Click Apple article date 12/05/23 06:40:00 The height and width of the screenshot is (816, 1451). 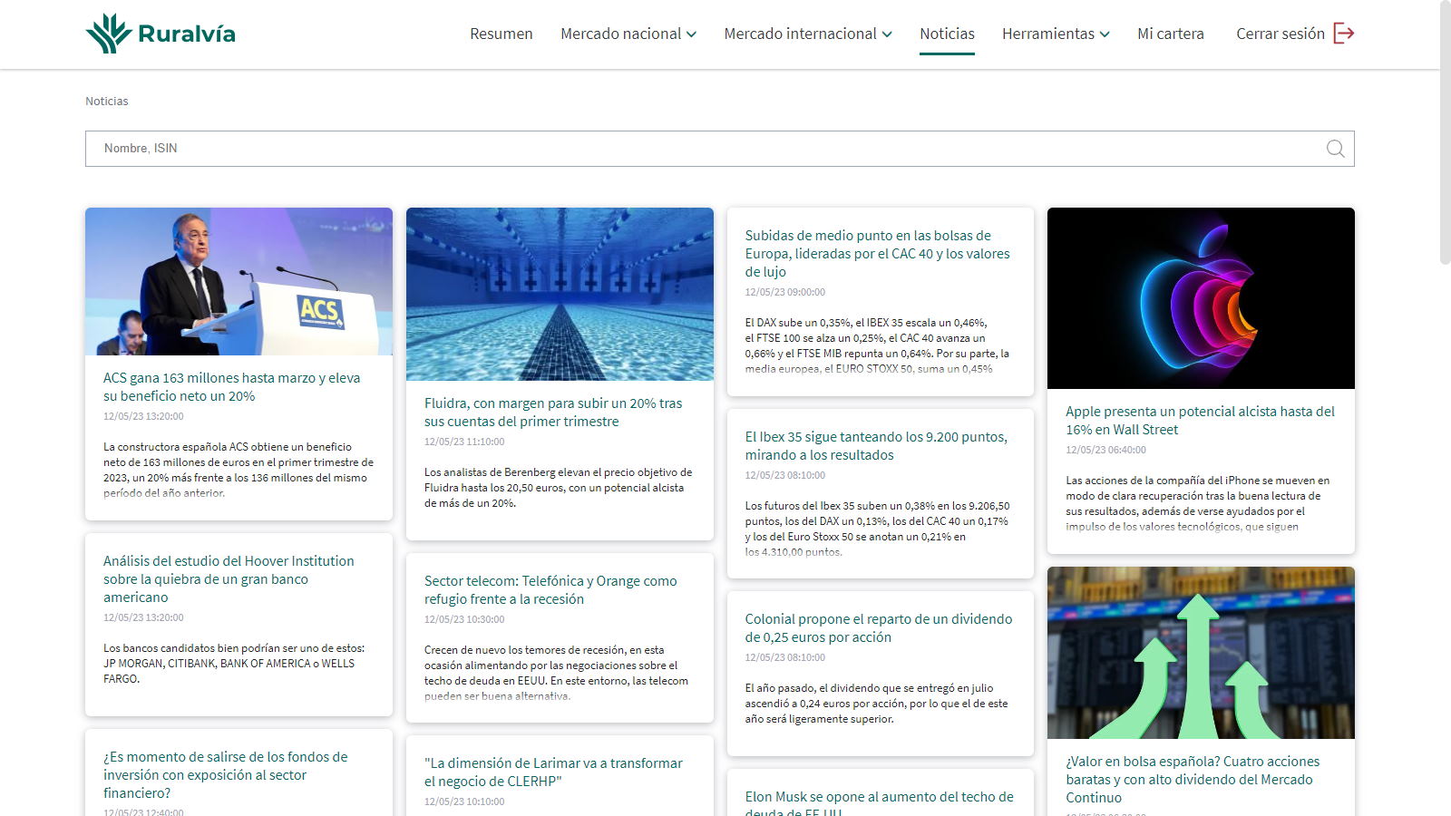click(x=1105, y=451)
